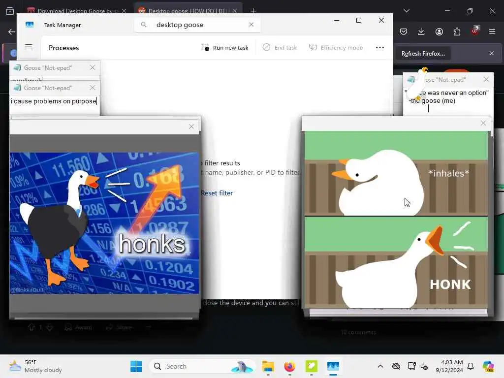Open network and display tray icon
This screenshot has width=504, height=378.
(411, 366)
